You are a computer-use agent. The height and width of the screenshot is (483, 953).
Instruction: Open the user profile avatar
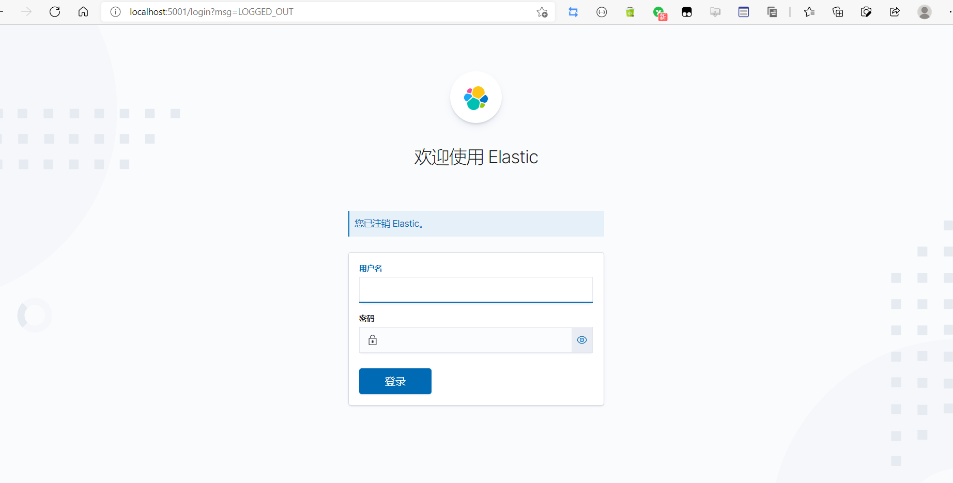[925, 12]
